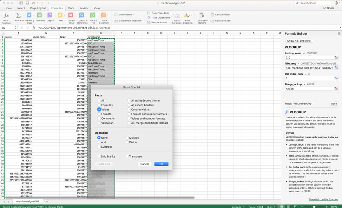Click the mention-edges-001 sheet tab
This screenshot has height=208, width=342.
pyautogui.click(x=28, y=202)
